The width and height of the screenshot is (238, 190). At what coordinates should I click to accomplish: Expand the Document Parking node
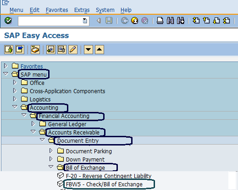(51, 151)
